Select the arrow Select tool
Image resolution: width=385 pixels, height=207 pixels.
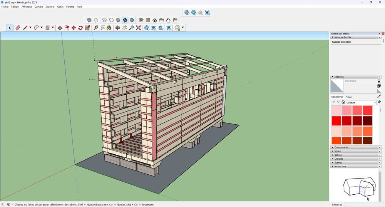coord(10,28)
